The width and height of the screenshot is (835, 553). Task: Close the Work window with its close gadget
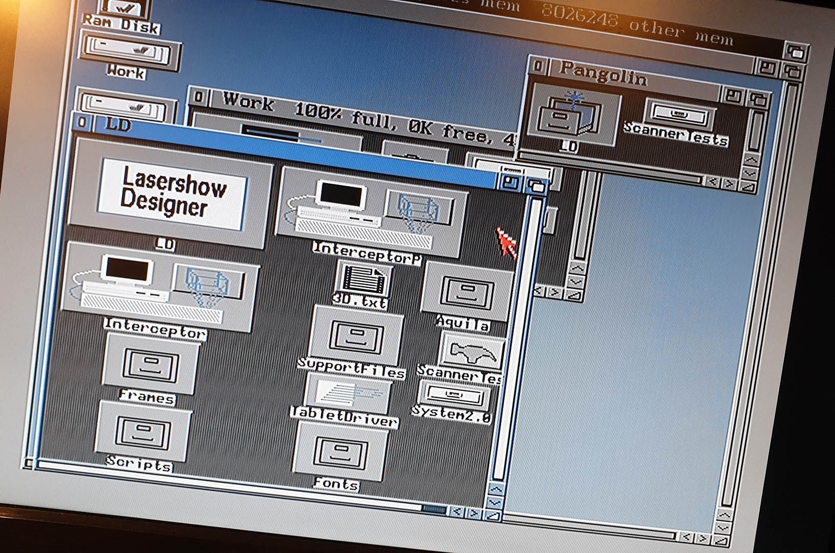(x=200, y=96)
